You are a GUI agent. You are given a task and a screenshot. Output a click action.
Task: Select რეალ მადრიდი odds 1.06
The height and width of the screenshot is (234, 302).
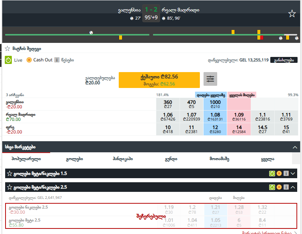pos(168,116)
